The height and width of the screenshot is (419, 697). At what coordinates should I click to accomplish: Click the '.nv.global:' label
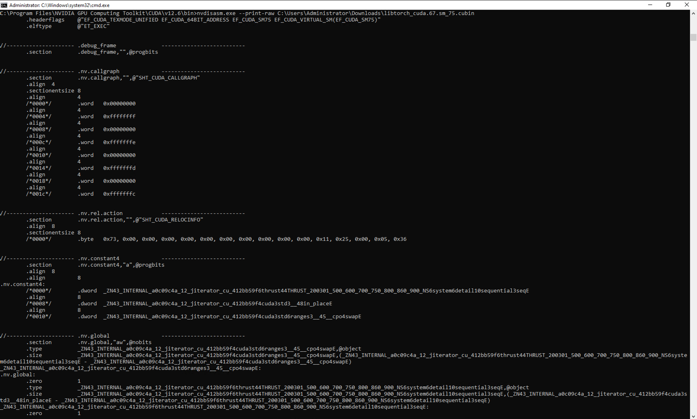coord(18,375)
